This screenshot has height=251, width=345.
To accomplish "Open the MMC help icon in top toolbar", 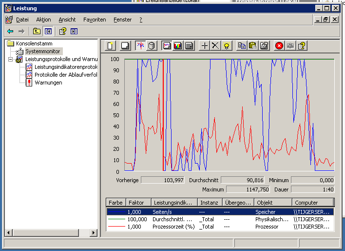I will pos(63,31).
